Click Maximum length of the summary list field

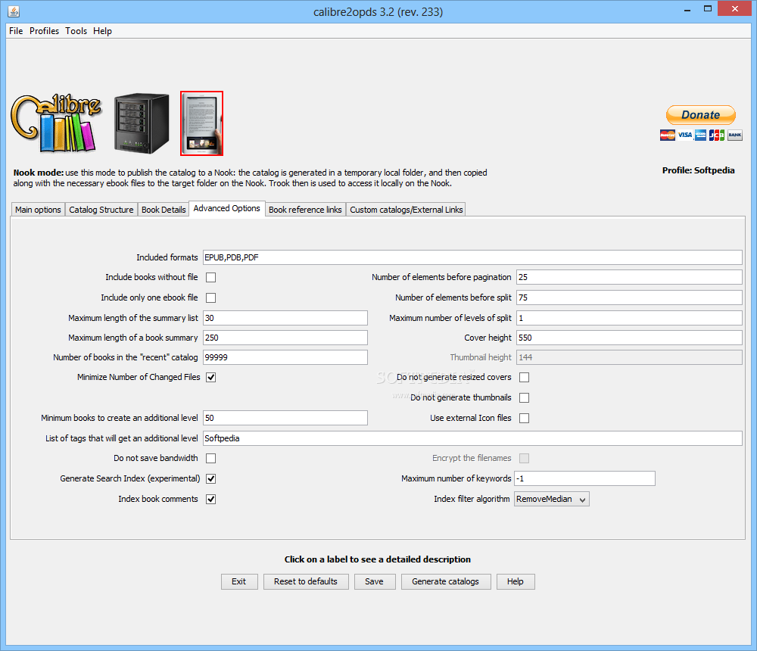click(285, 318)
